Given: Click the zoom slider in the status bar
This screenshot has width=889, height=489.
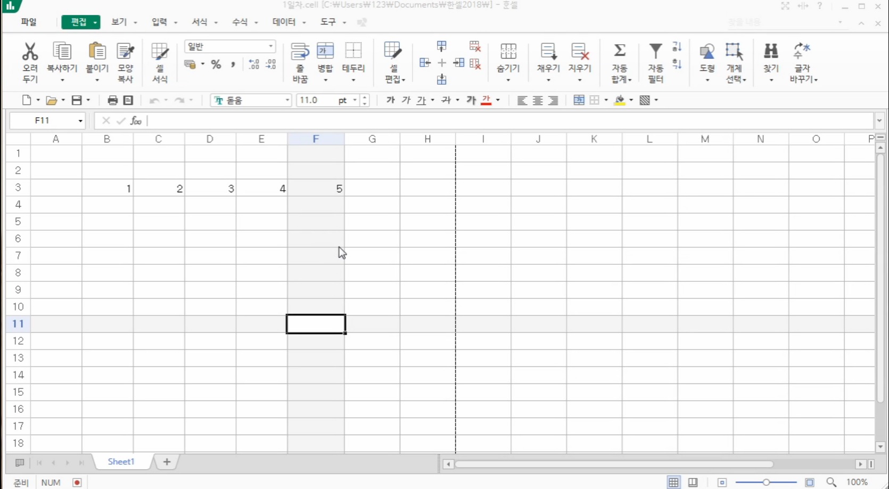Looking at the screenshot, I should [765, 483].
